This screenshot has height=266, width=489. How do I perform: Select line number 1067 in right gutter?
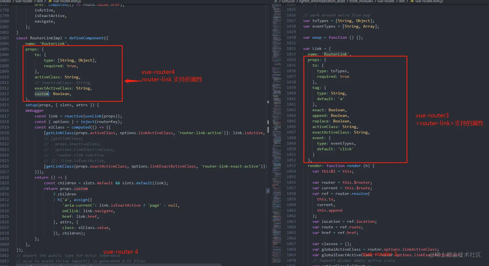point(291,244)
